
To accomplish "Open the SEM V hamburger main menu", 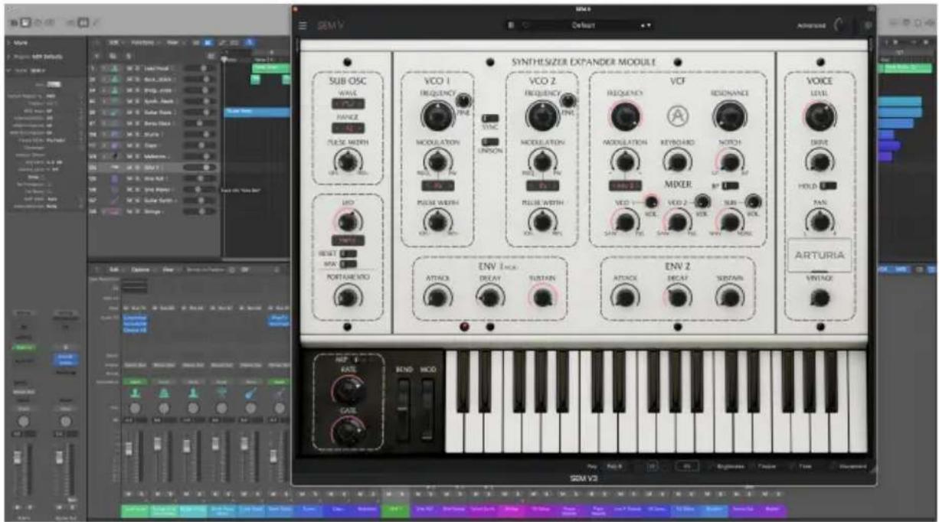I will [303, 25].
